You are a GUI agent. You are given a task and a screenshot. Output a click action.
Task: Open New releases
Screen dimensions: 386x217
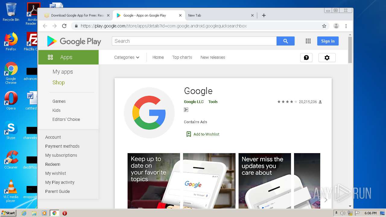pyautogui.click(x=213, y=57)
